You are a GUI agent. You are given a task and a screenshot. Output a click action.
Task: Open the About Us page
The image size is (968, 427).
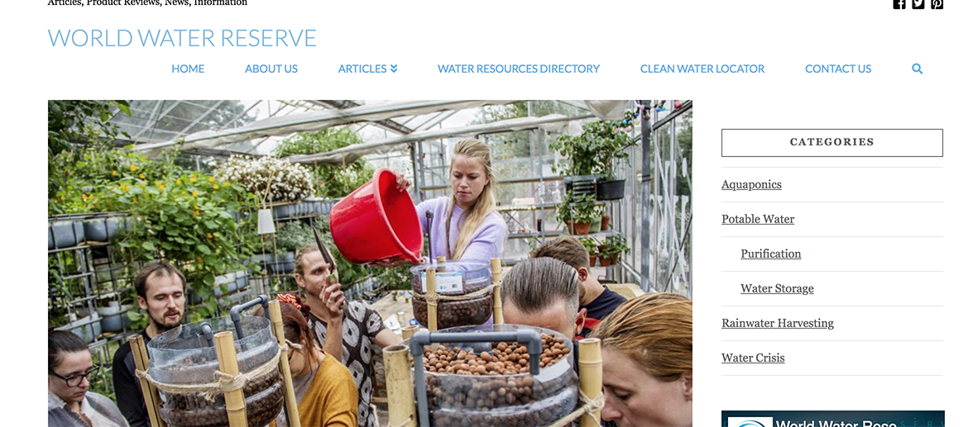(271, 69)
